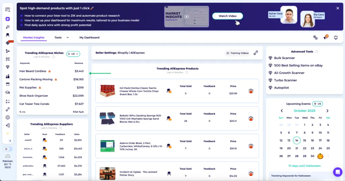Open the gear settings sidebar icon

8,118
